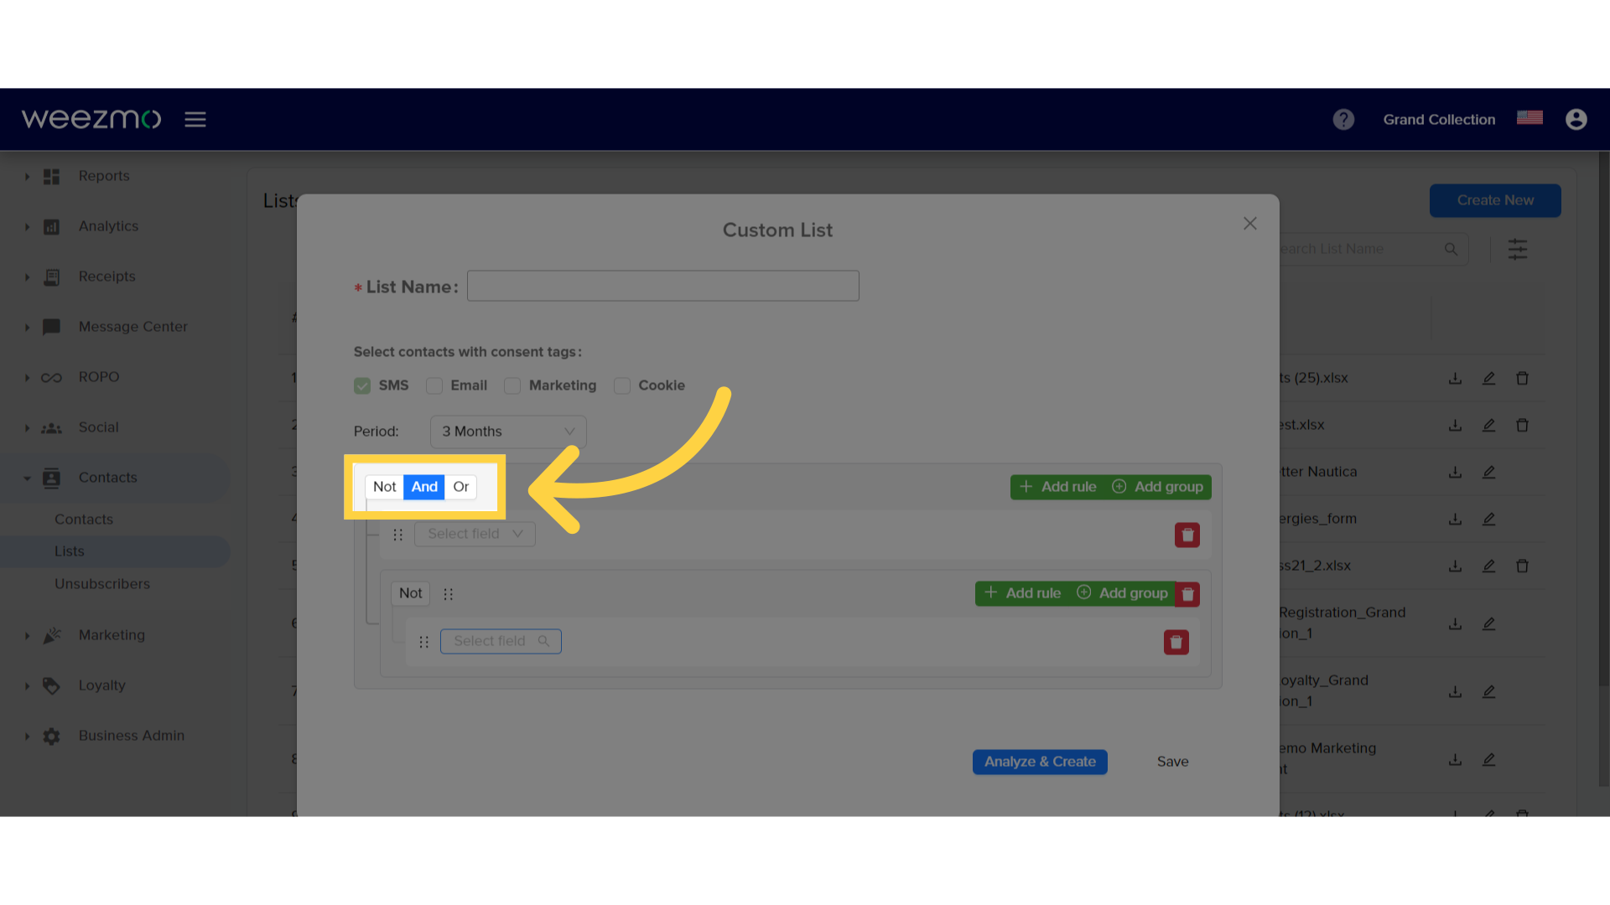Select the Lists submenu item
1610x905 pixels.
pos(70,551)
